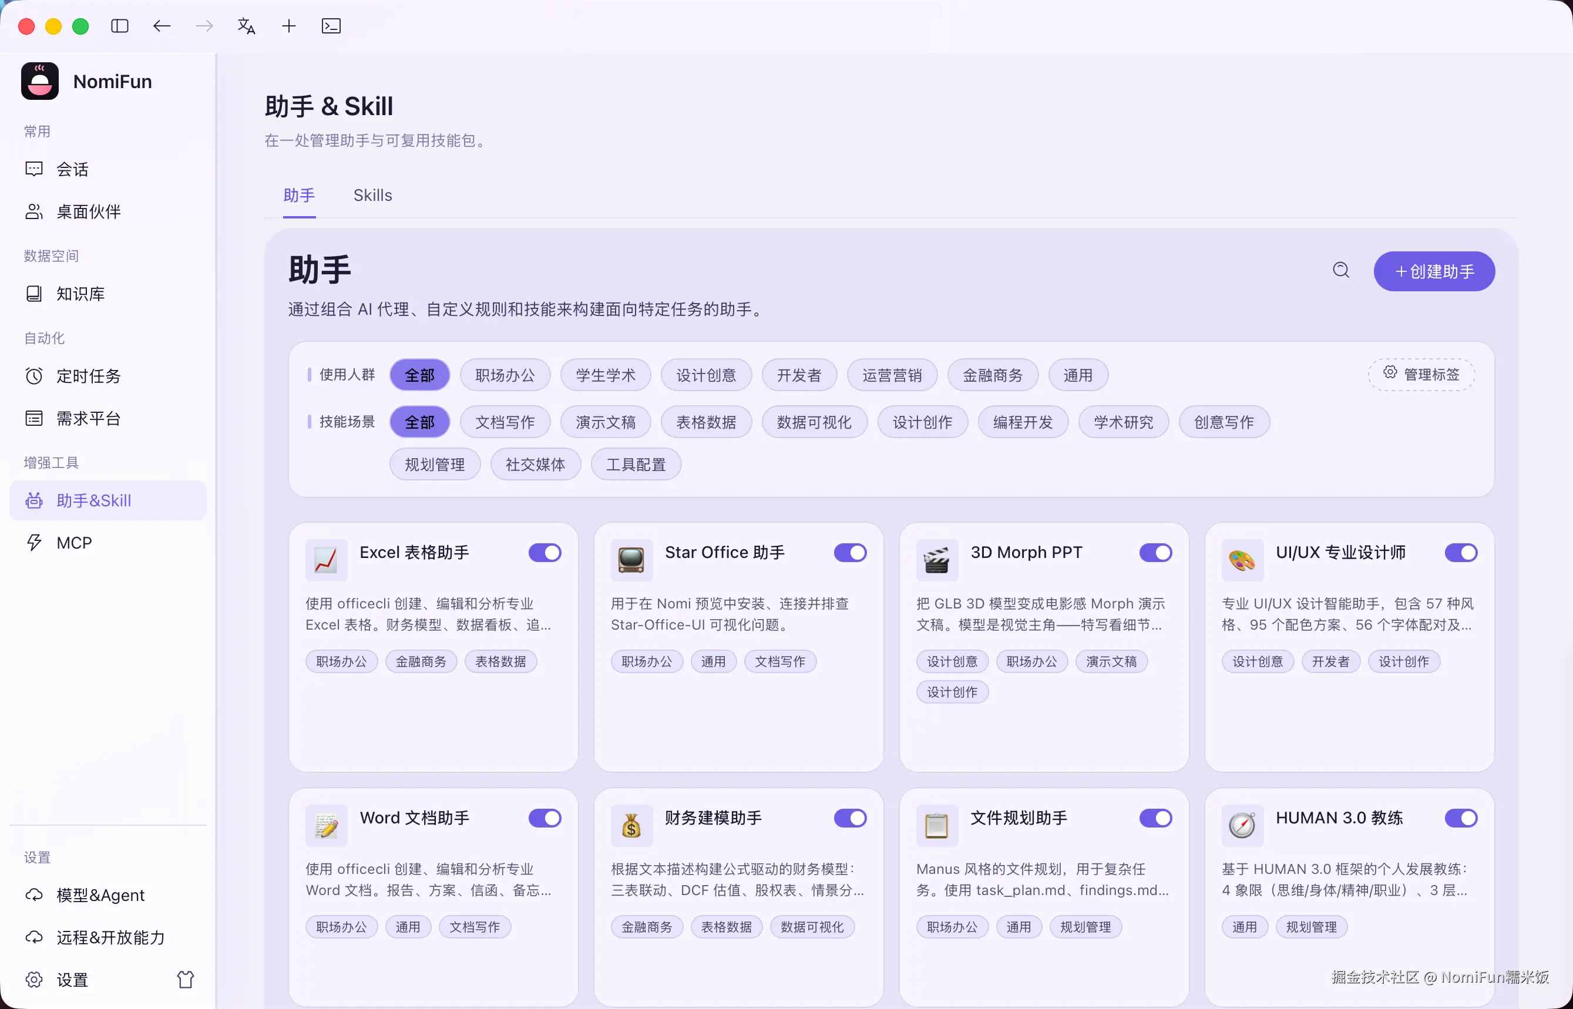Filter by 开发者 audience

pos(799,375)
